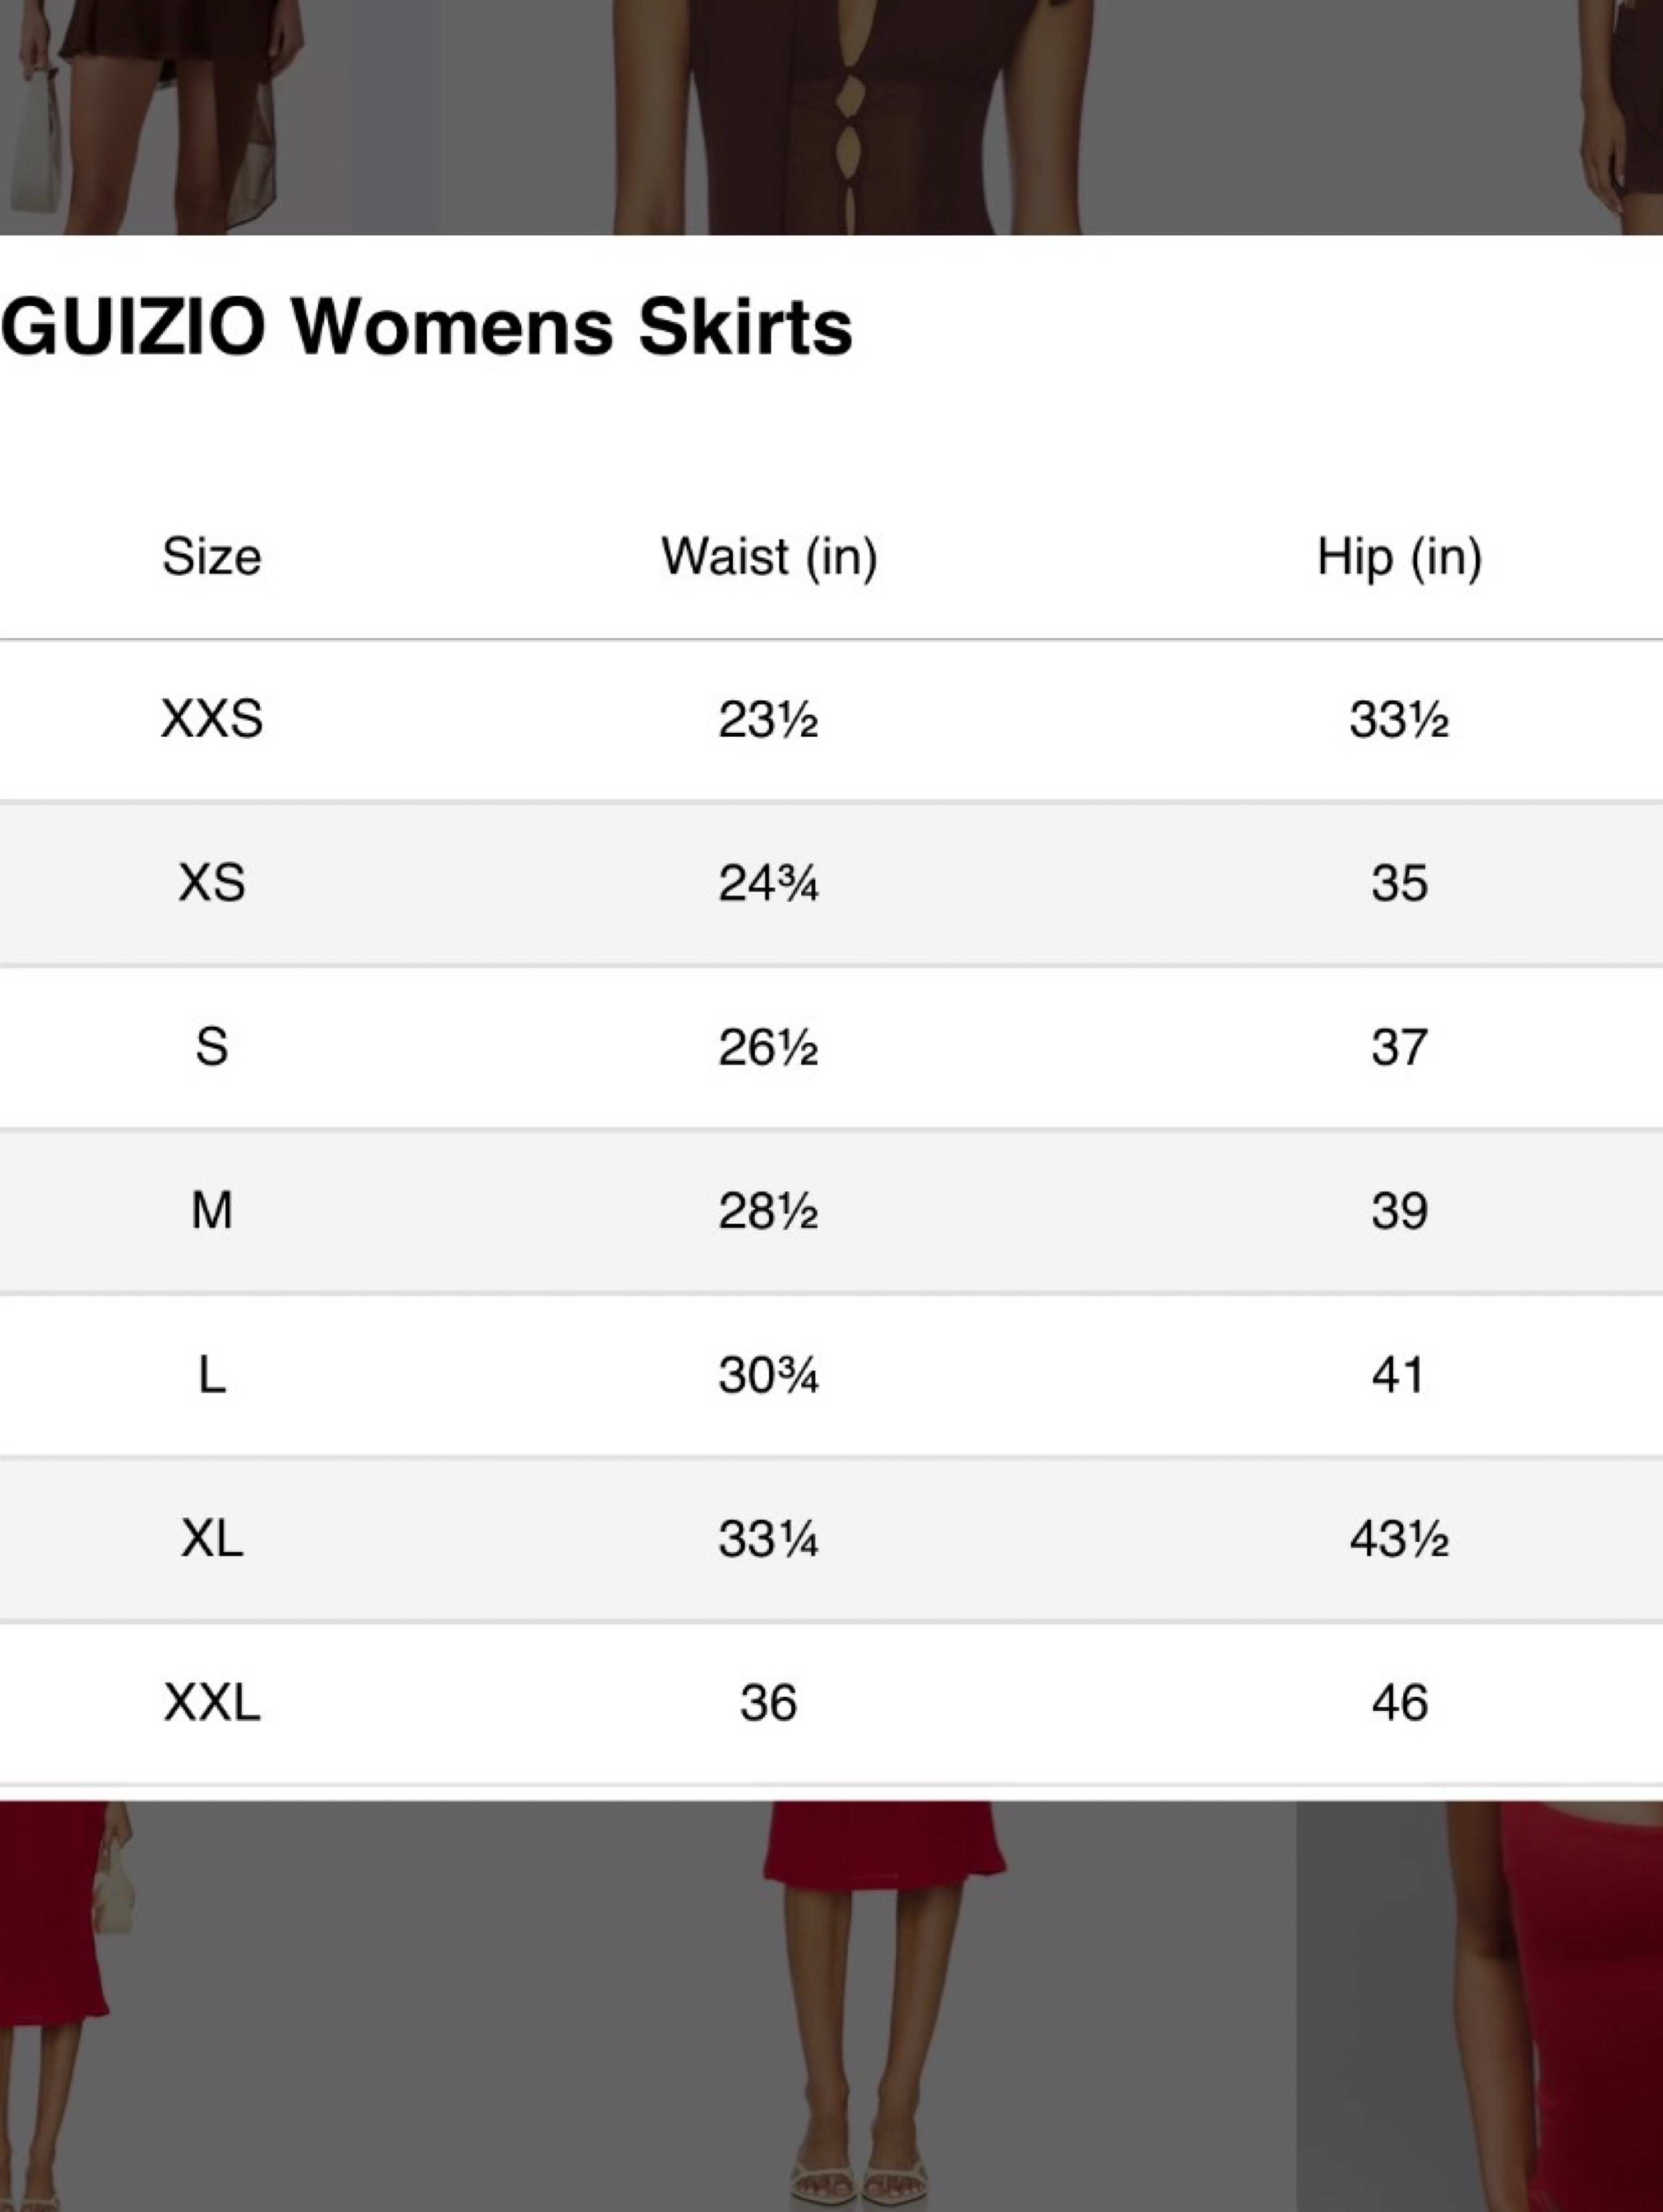Choose the M size label
The width and height of the screenshot is (1663, 2212).
212,1211
